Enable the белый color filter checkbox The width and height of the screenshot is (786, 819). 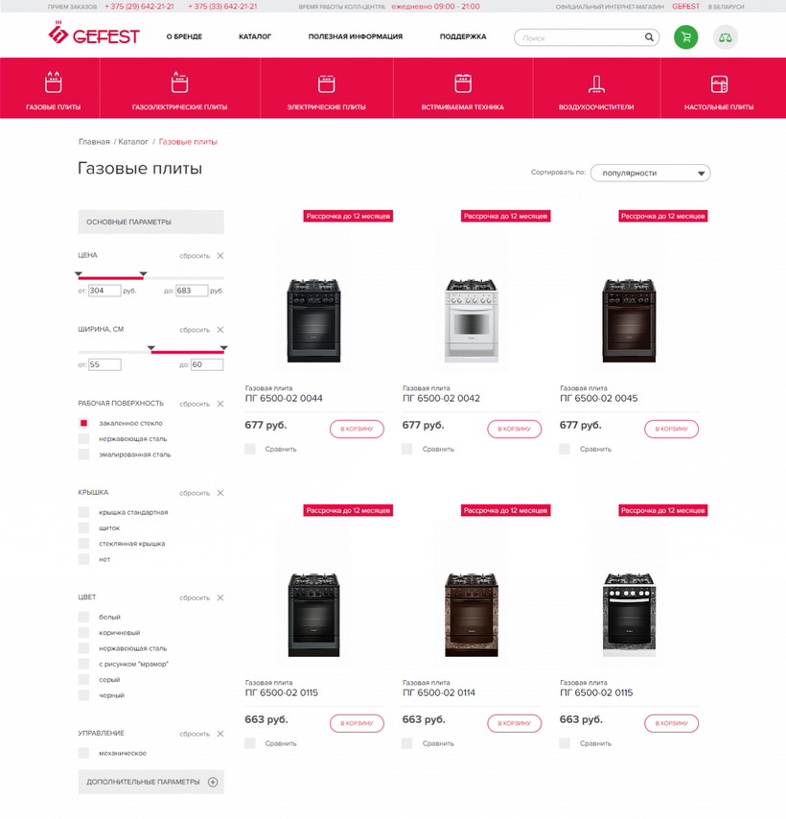pyautogui.click(x=83, y=617)
